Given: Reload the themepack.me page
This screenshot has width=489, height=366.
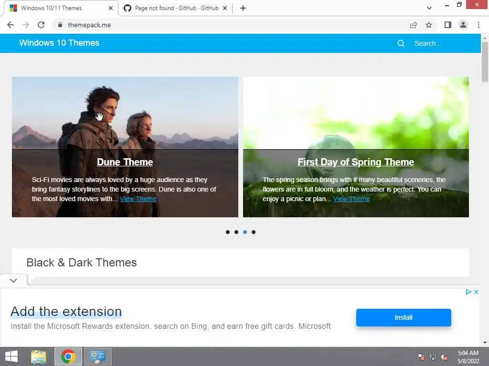Looking at the screenshot, I should pos(41,25).
